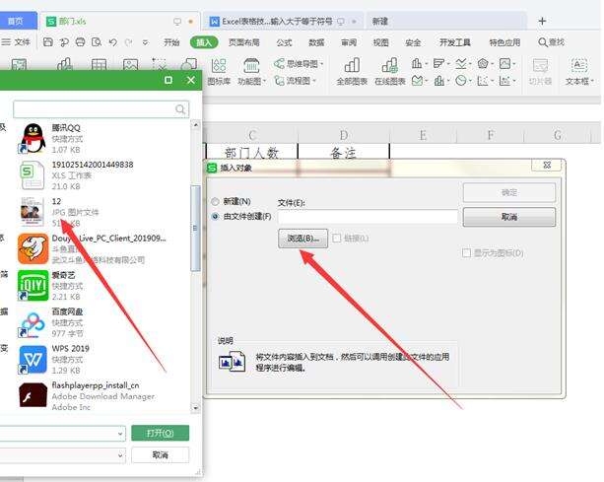Click the 浏览(B)... button
604x482 pixels.
302,239
